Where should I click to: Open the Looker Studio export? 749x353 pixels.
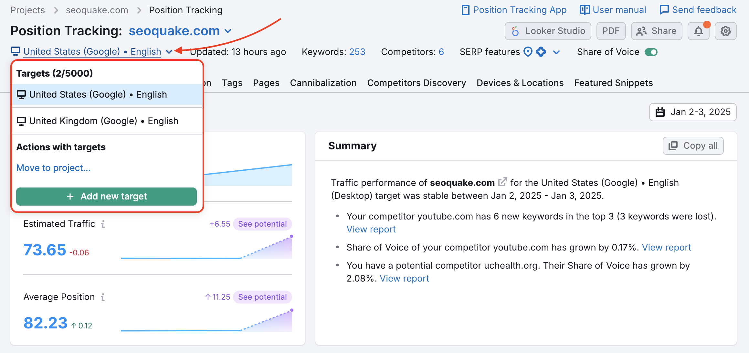pyautogui.click(x=548, y=31)
